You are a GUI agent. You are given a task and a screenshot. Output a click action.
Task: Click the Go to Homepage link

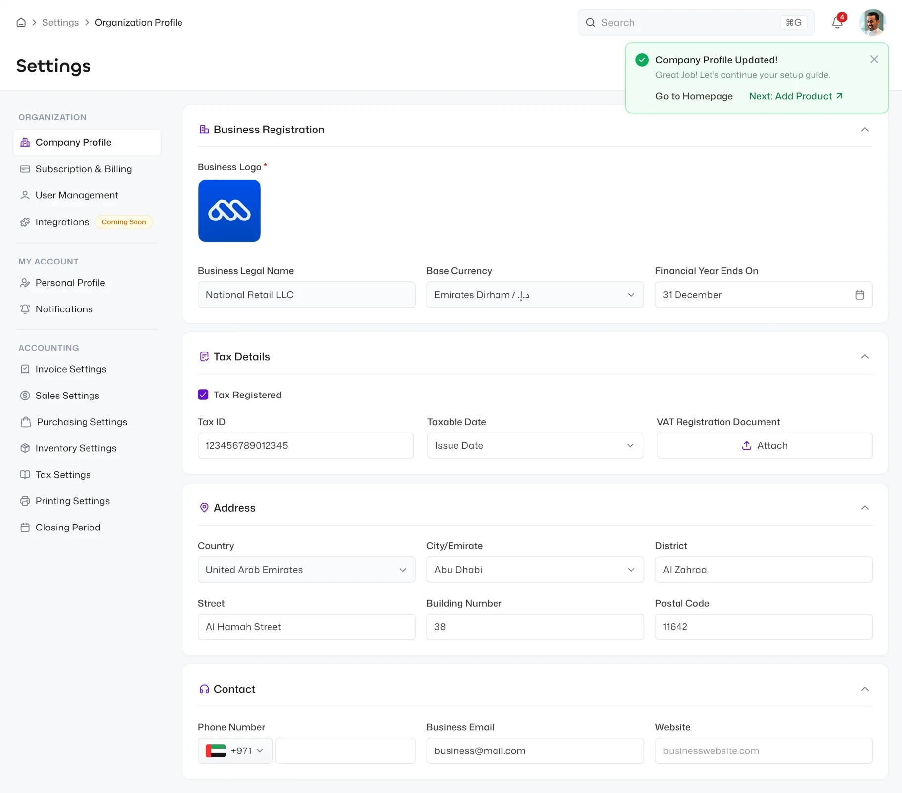click(x=694, y=96)
